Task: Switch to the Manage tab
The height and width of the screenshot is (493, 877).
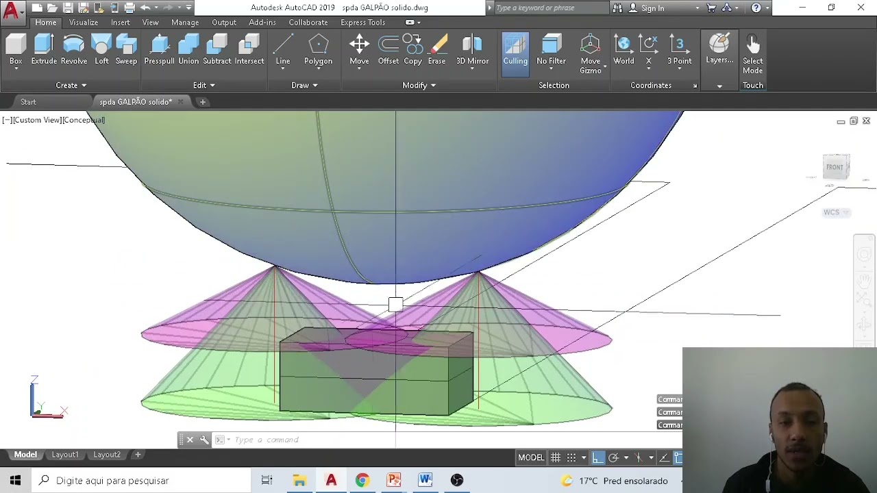Action: (185, 22)
